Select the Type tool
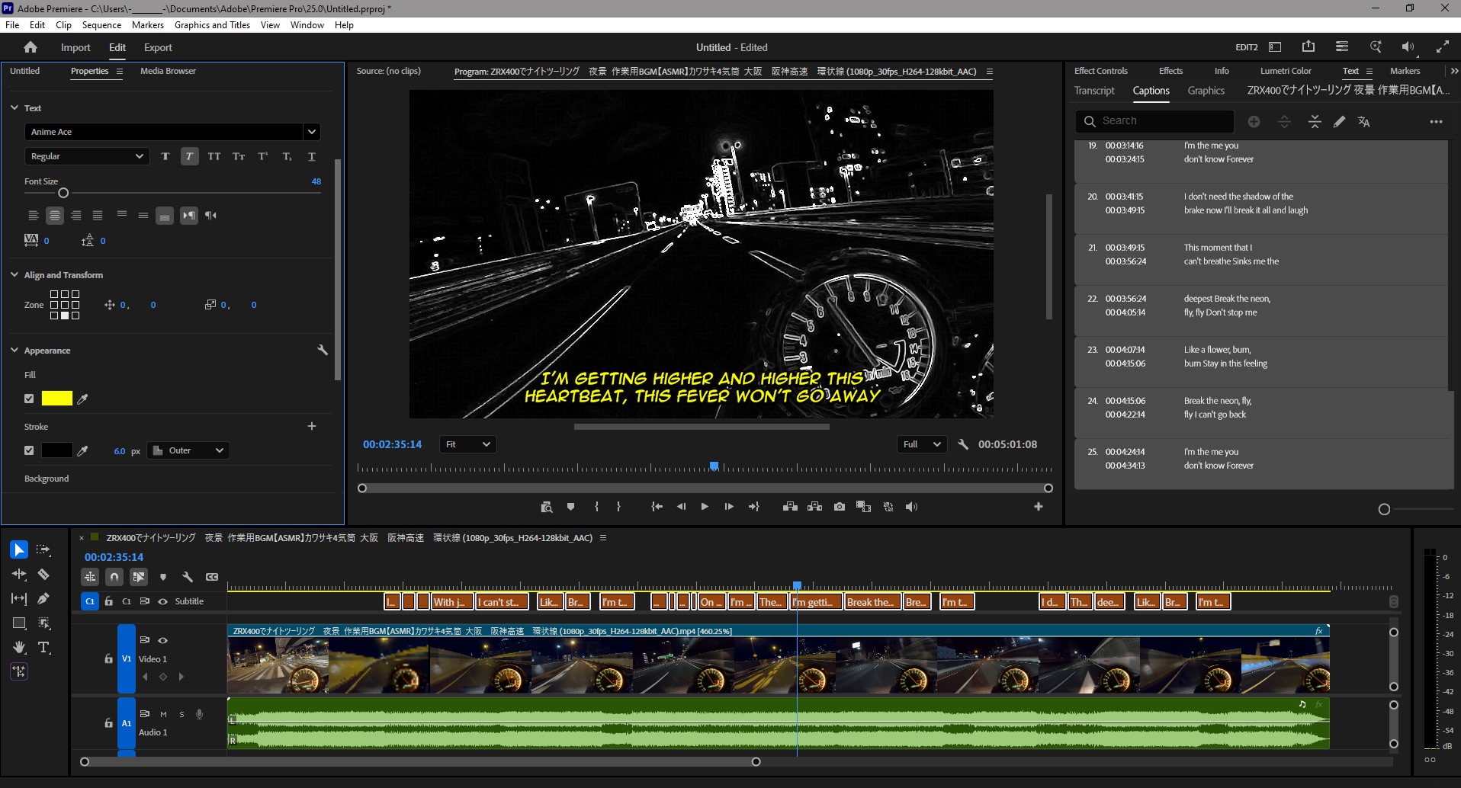This screenshot has height=788, width=1461. [x=43, y=648]
